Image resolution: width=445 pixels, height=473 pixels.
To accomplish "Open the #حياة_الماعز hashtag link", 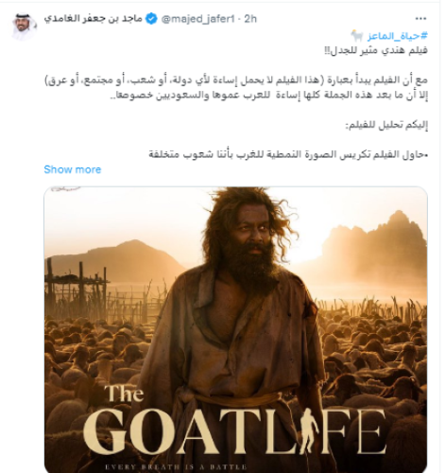I will click(x=397, y=36).
